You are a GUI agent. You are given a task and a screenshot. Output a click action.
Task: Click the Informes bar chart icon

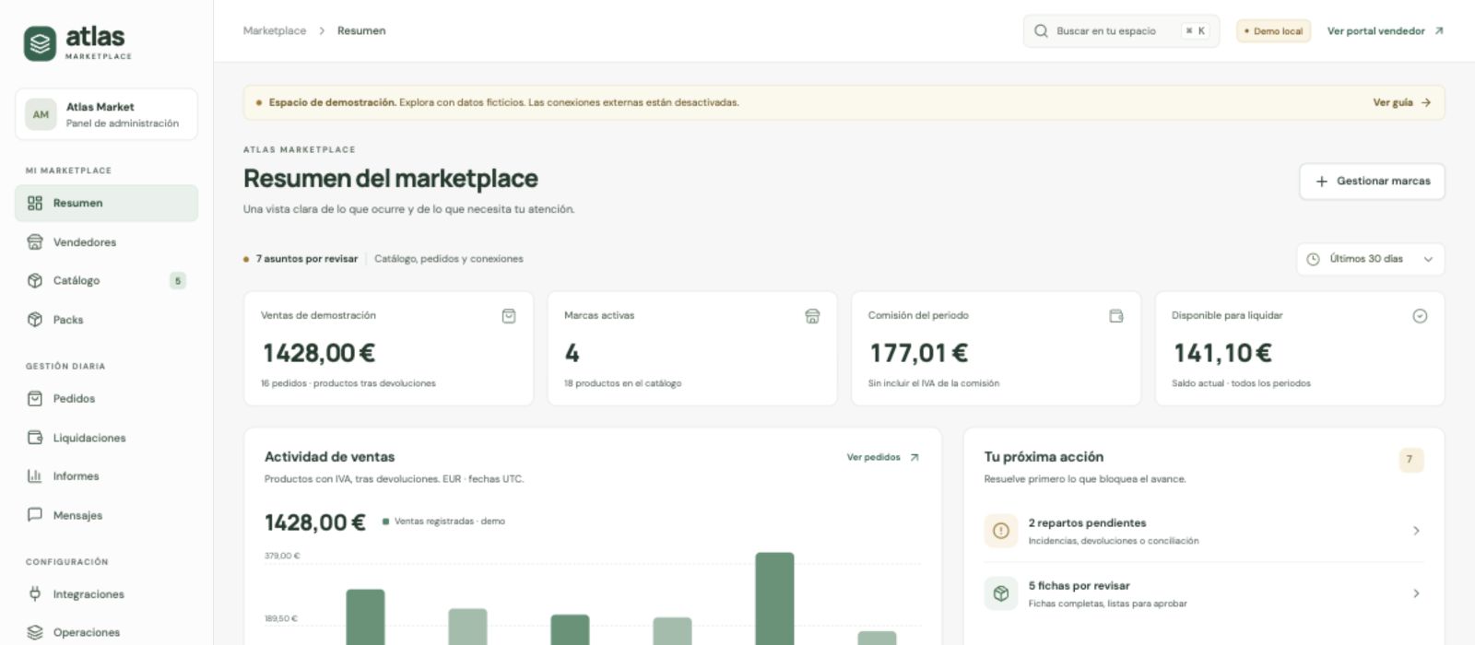[35, 476]
